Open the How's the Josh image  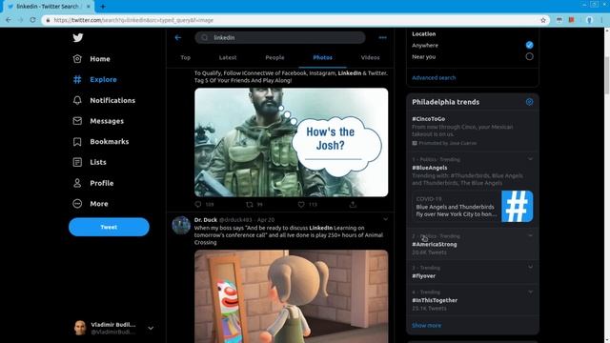[x=291, y=142]
